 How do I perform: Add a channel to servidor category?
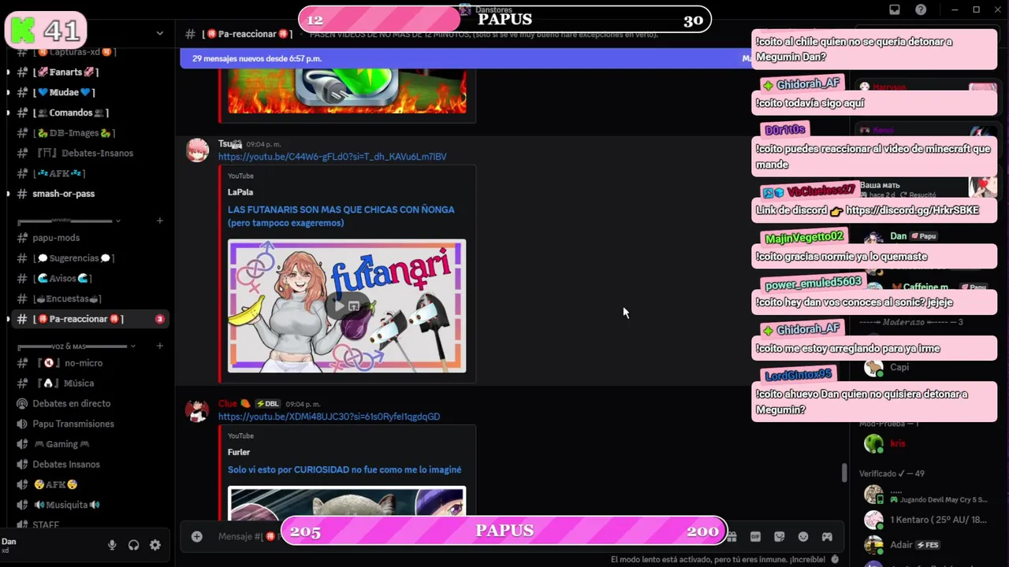point(160,220)
